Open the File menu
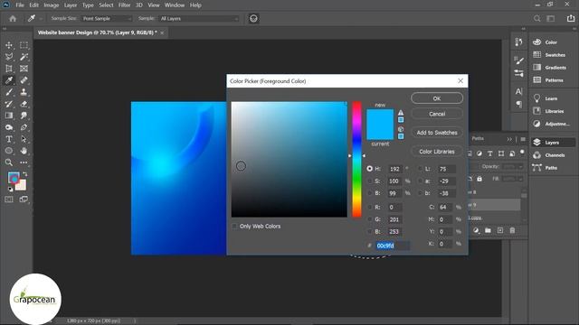Screen dimensions: 579x325 point(20,5)
